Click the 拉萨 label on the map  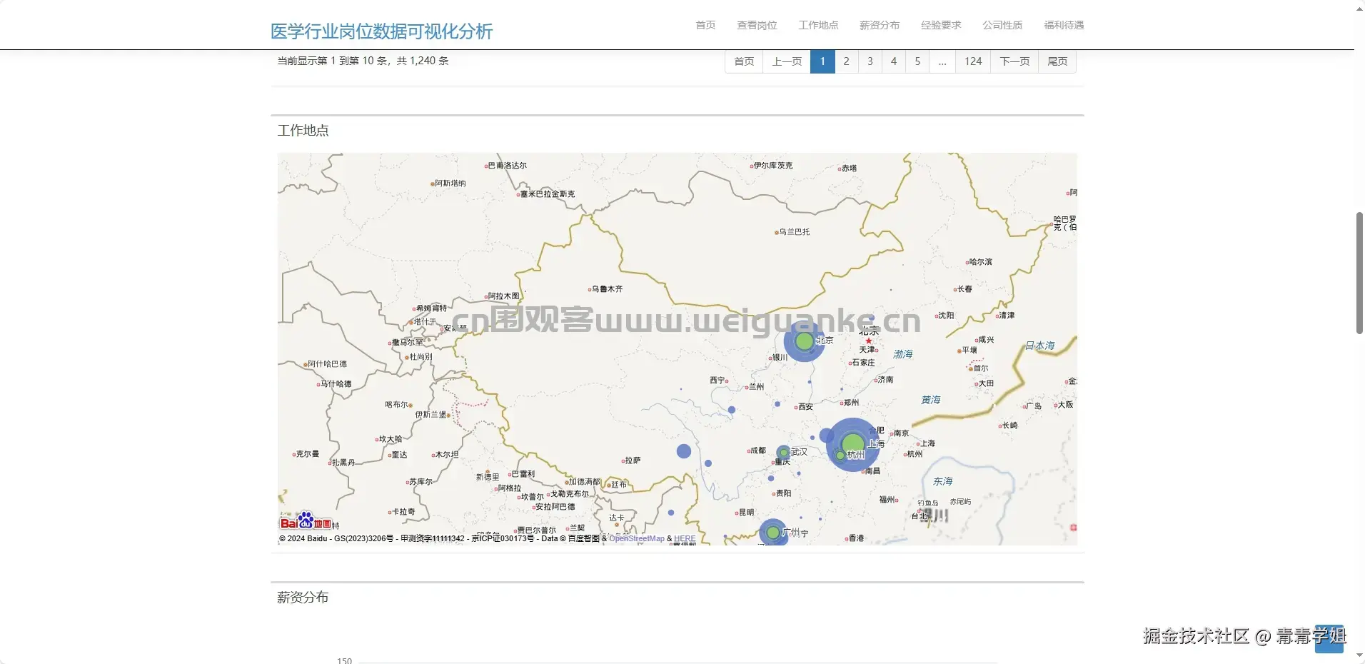click(633, 461)
